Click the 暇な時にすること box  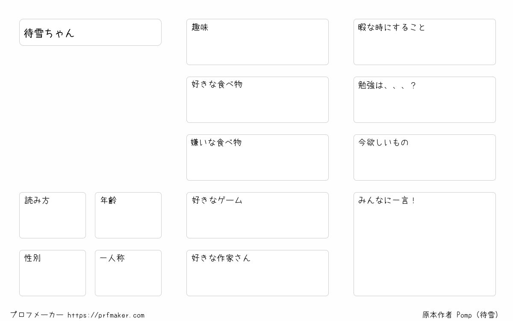(425, 42)
